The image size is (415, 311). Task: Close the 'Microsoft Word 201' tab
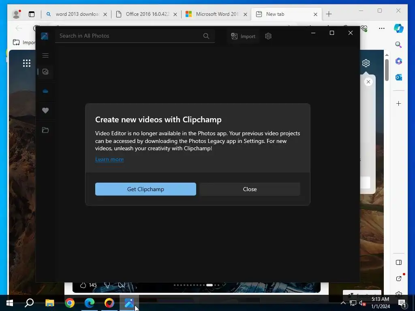tap(245, 14)
